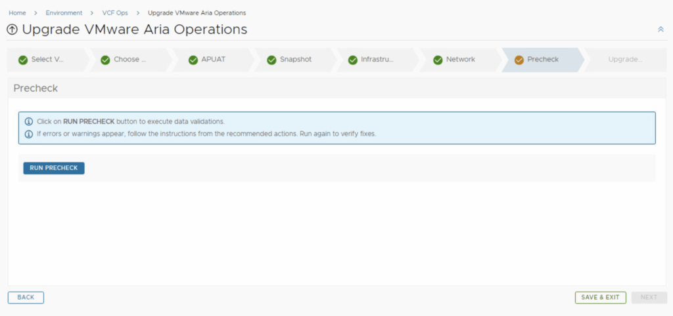The width and height of the screenshot is (673, 316).
Task: Open the Snapshot wizard step
Action: [x=295, y=60]
